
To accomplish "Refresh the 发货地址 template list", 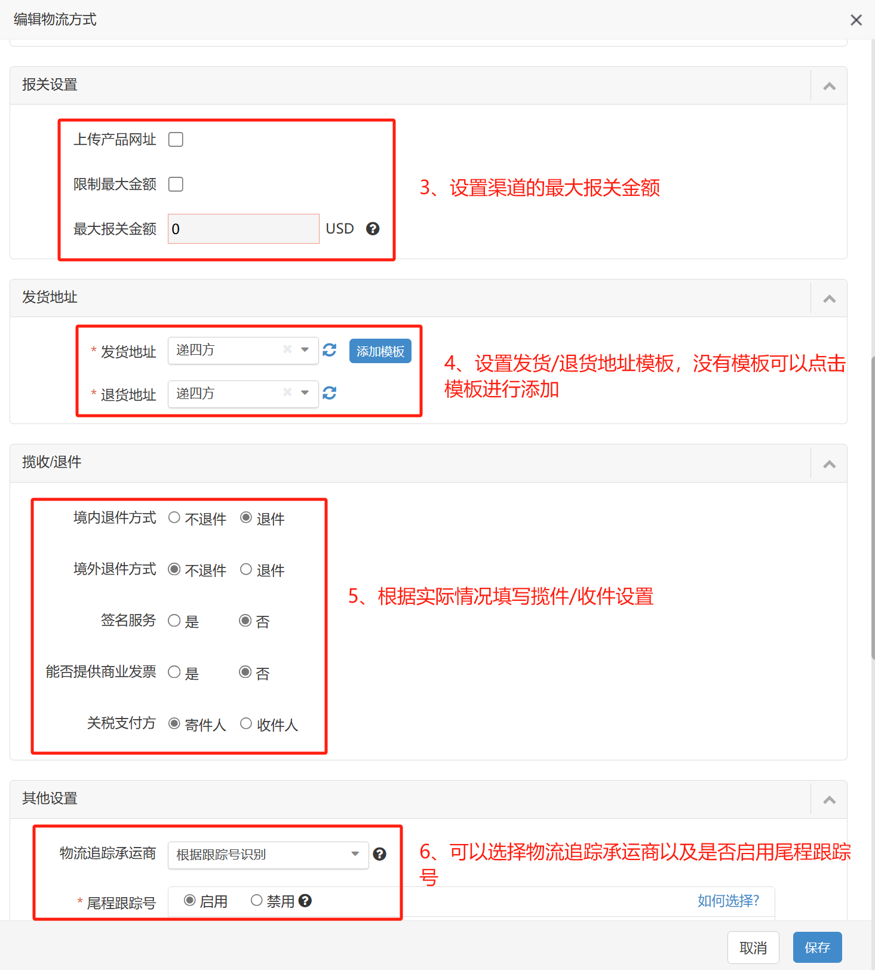I will point(330,350).
